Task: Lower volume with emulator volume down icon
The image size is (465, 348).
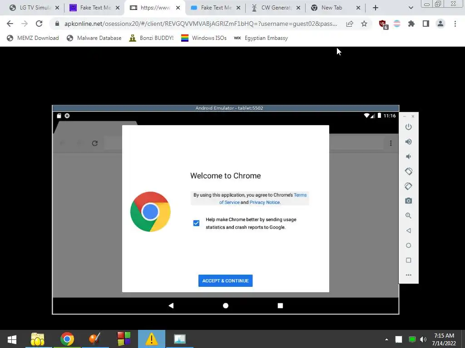Action: pyautogui.click(x=408, y=156)
